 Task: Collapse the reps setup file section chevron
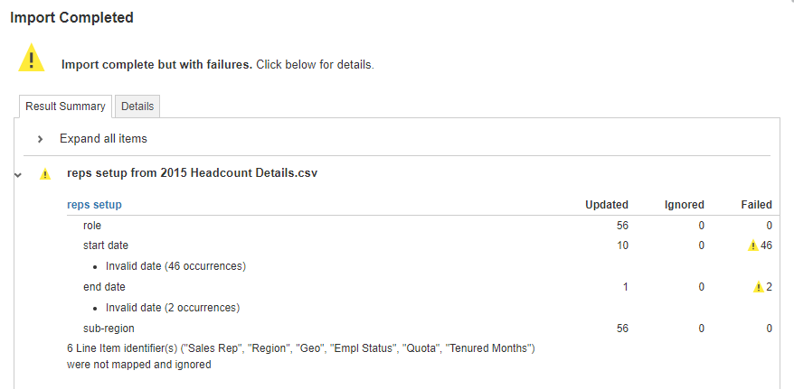point(18,175)
